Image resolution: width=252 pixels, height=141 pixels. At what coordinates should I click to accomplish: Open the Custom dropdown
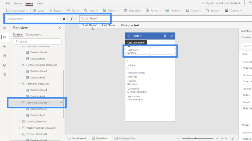(233, 10)
